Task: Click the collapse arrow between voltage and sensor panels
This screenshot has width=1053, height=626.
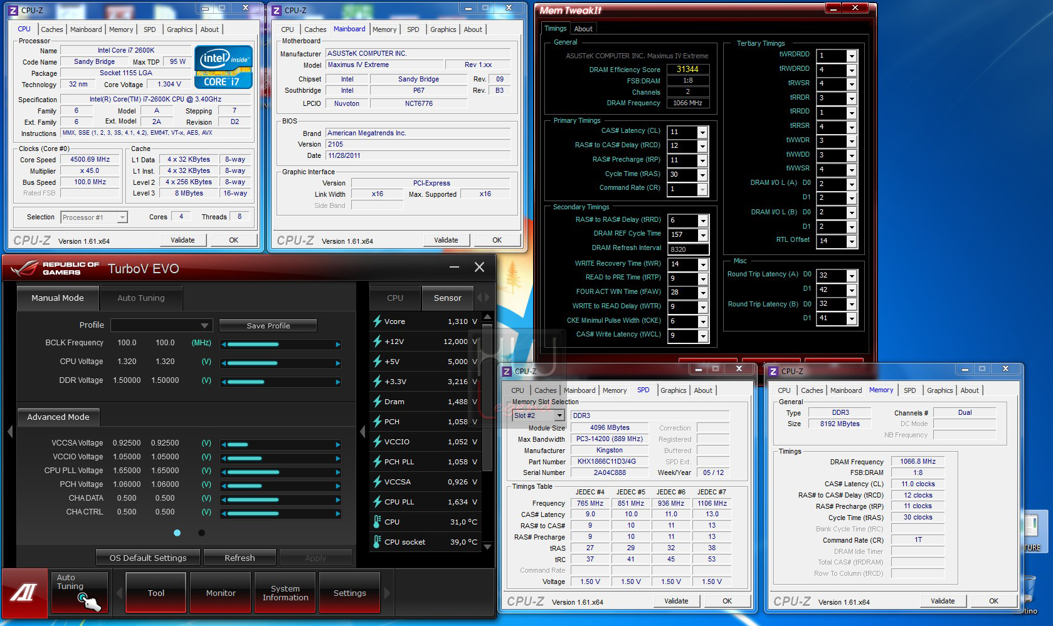Action: [x=362, y=431]
